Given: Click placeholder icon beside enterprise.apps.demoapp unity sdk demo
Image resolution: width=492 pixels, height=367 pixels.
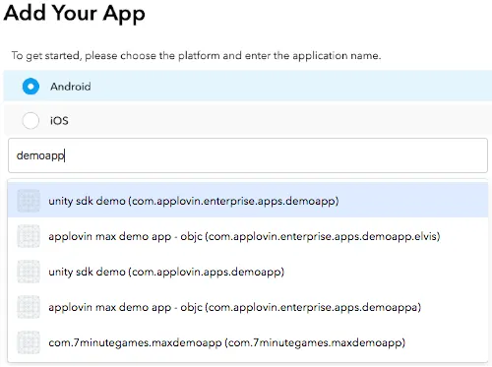Looking at the screenshot, I should [29, 201].
